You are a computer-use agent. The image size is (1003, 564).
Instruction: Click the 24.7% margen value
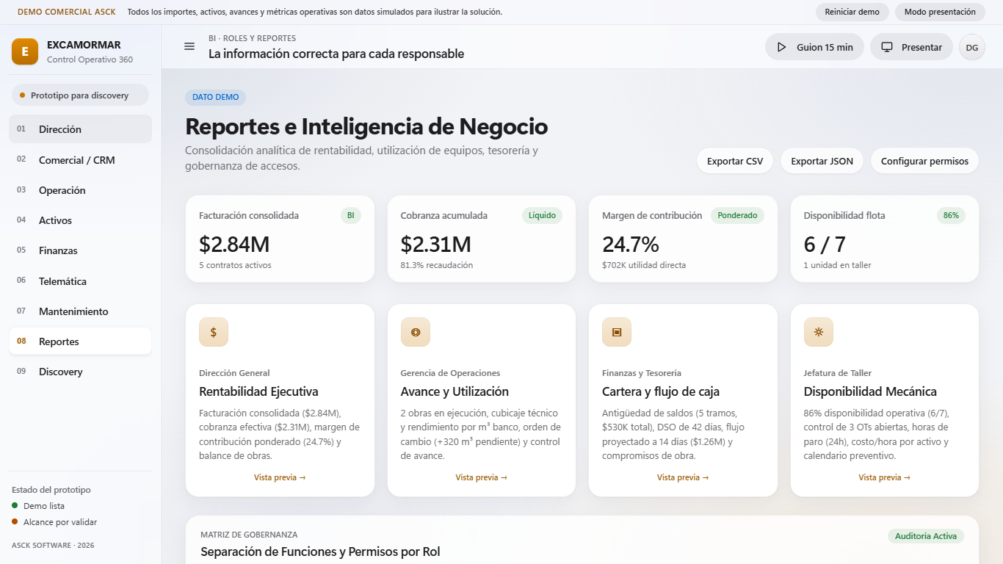coord(631,244)
